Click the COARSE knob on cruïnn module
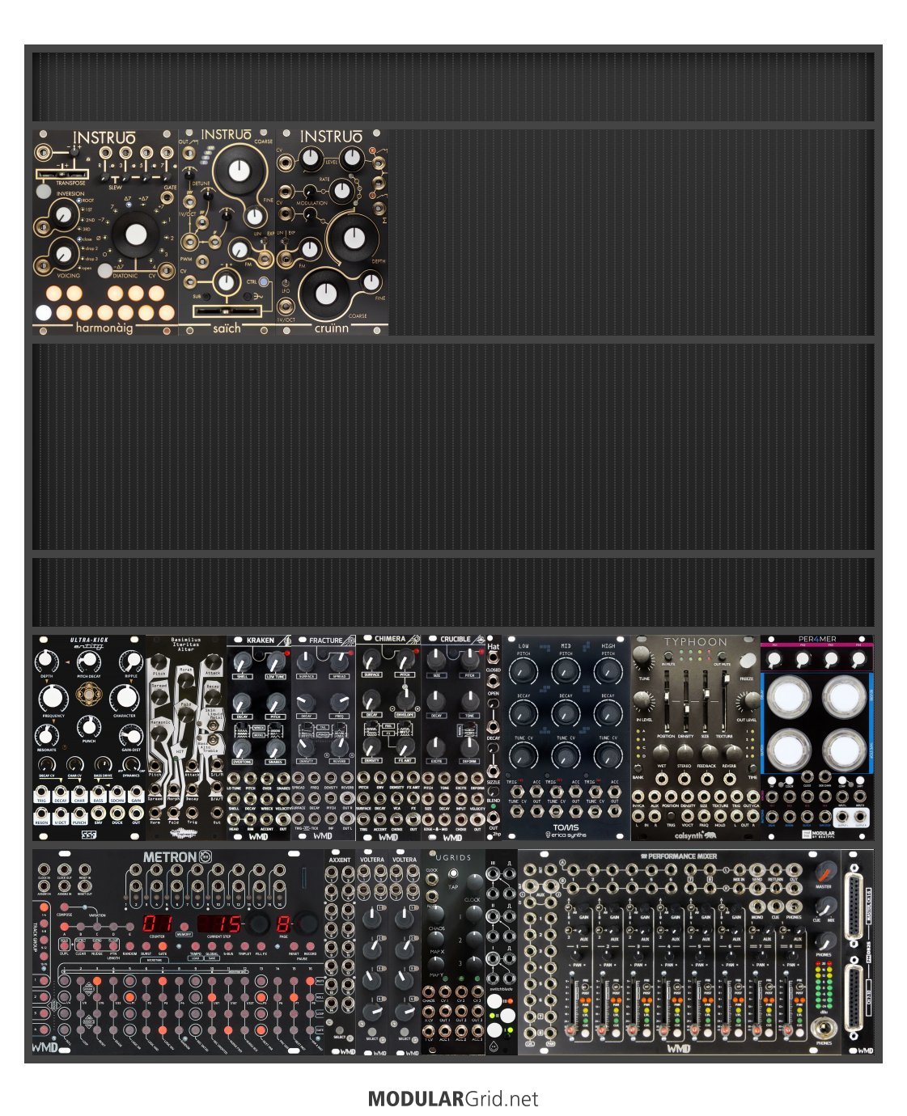The image size is (907, 1116). [x=324, y=293]
